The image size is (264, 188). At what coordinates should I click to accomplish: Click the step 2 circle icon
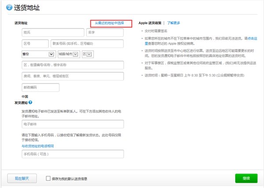pyautogui.click(x=9, y=8)
